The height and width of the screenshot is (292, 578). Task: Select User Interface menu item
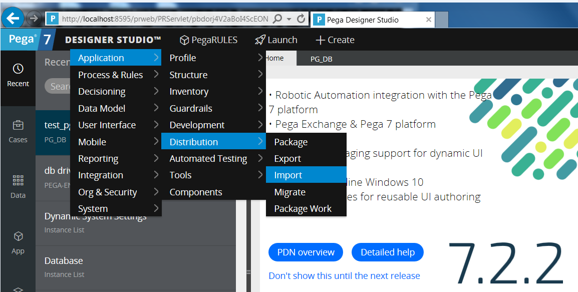[116, 125]
